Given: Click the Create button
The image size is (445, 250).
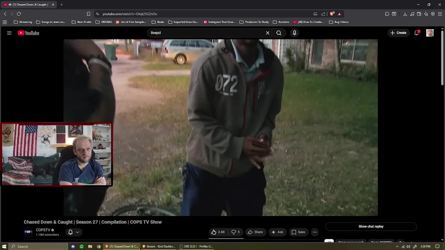Looking at the screenshot, I should 398,33.
